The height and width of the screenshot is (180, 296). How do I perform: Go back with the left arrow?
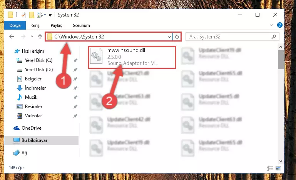tap(12, 37)
